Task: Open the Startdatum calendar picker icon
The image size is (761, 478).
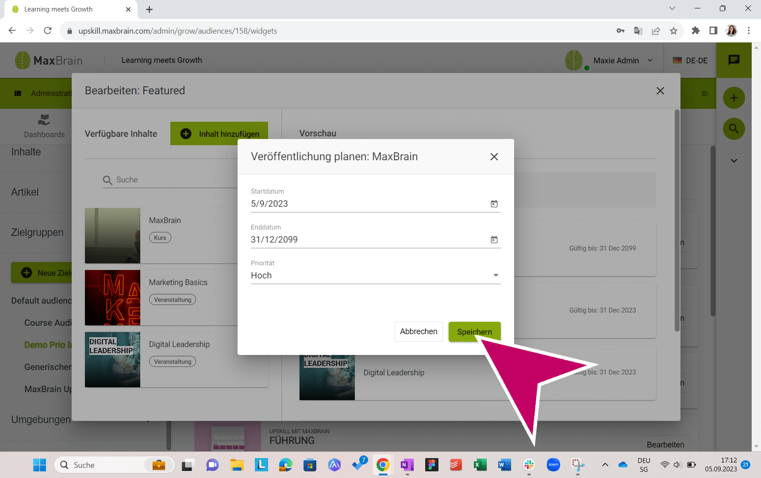Action: [494, 204]
